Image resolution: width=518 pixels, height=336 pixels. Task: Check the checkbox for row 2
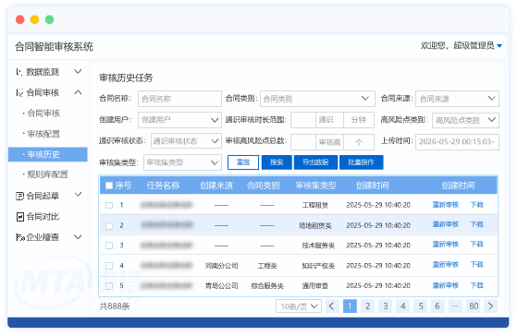coord(109,226)
